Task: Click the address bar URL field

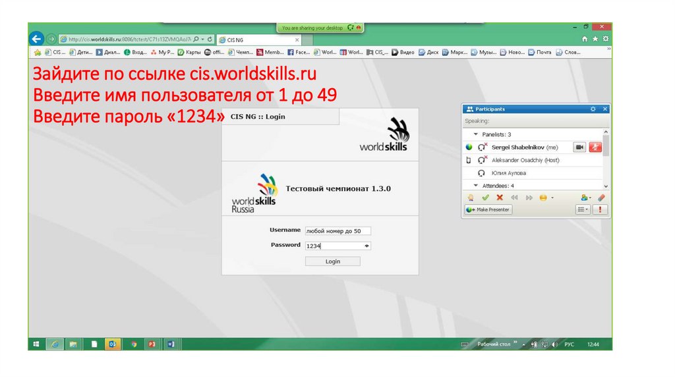Action: click(129, 39)
